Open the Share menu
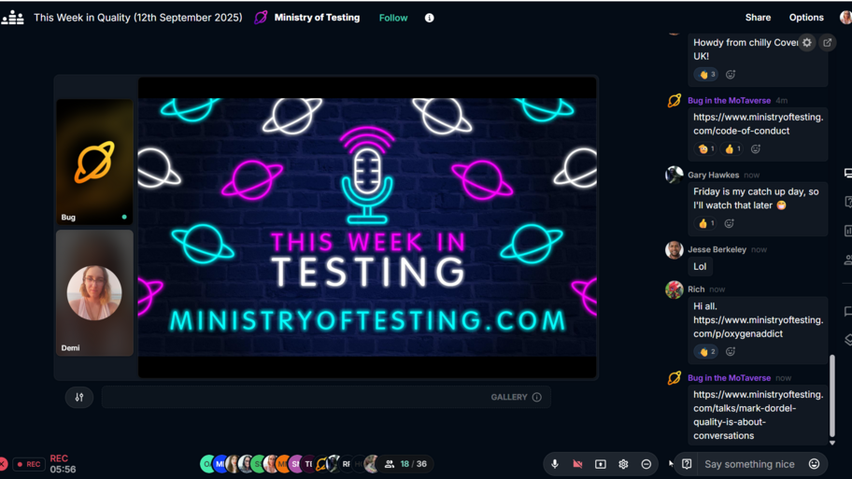This screenshot has width=852, height=479. (x=758, y=18)
